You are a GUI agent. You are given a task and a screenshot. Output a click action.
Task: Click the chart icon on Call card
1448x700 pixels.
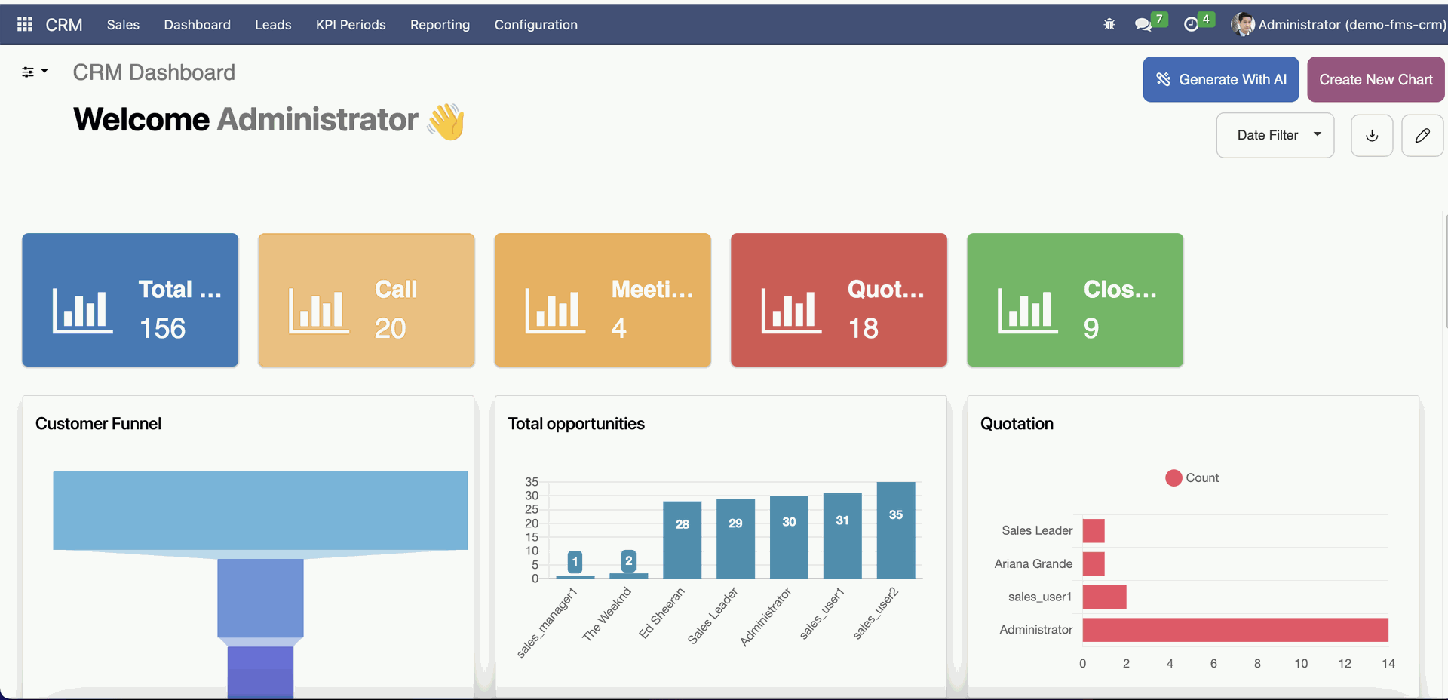(318, 310)
